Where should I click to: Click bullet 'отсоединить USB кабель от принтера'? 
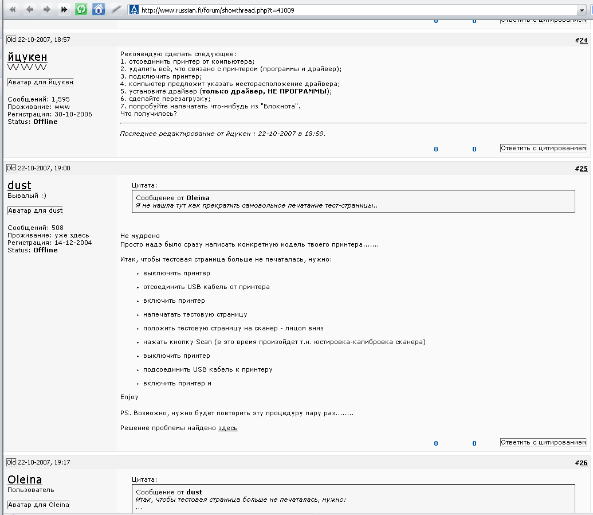click(x=206, y=287)
